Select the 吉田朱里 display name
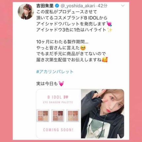This screenshot has height=142, width=142. click(x=45, y=6)
